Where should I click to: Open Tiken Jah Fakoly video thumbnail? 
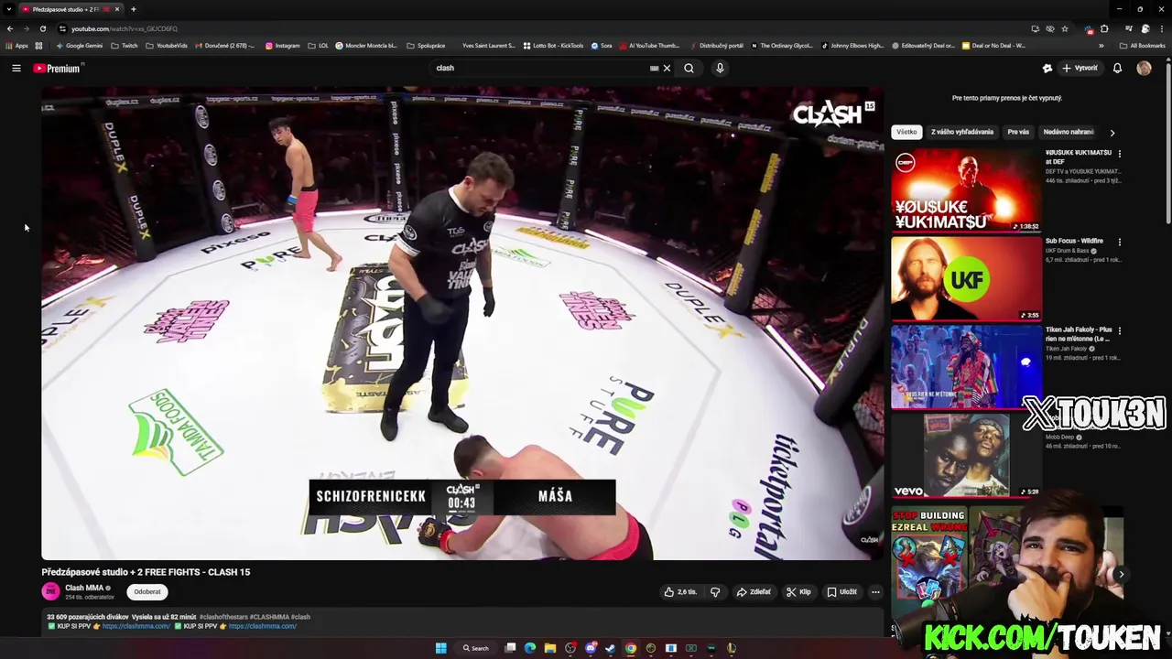(966, 367)
